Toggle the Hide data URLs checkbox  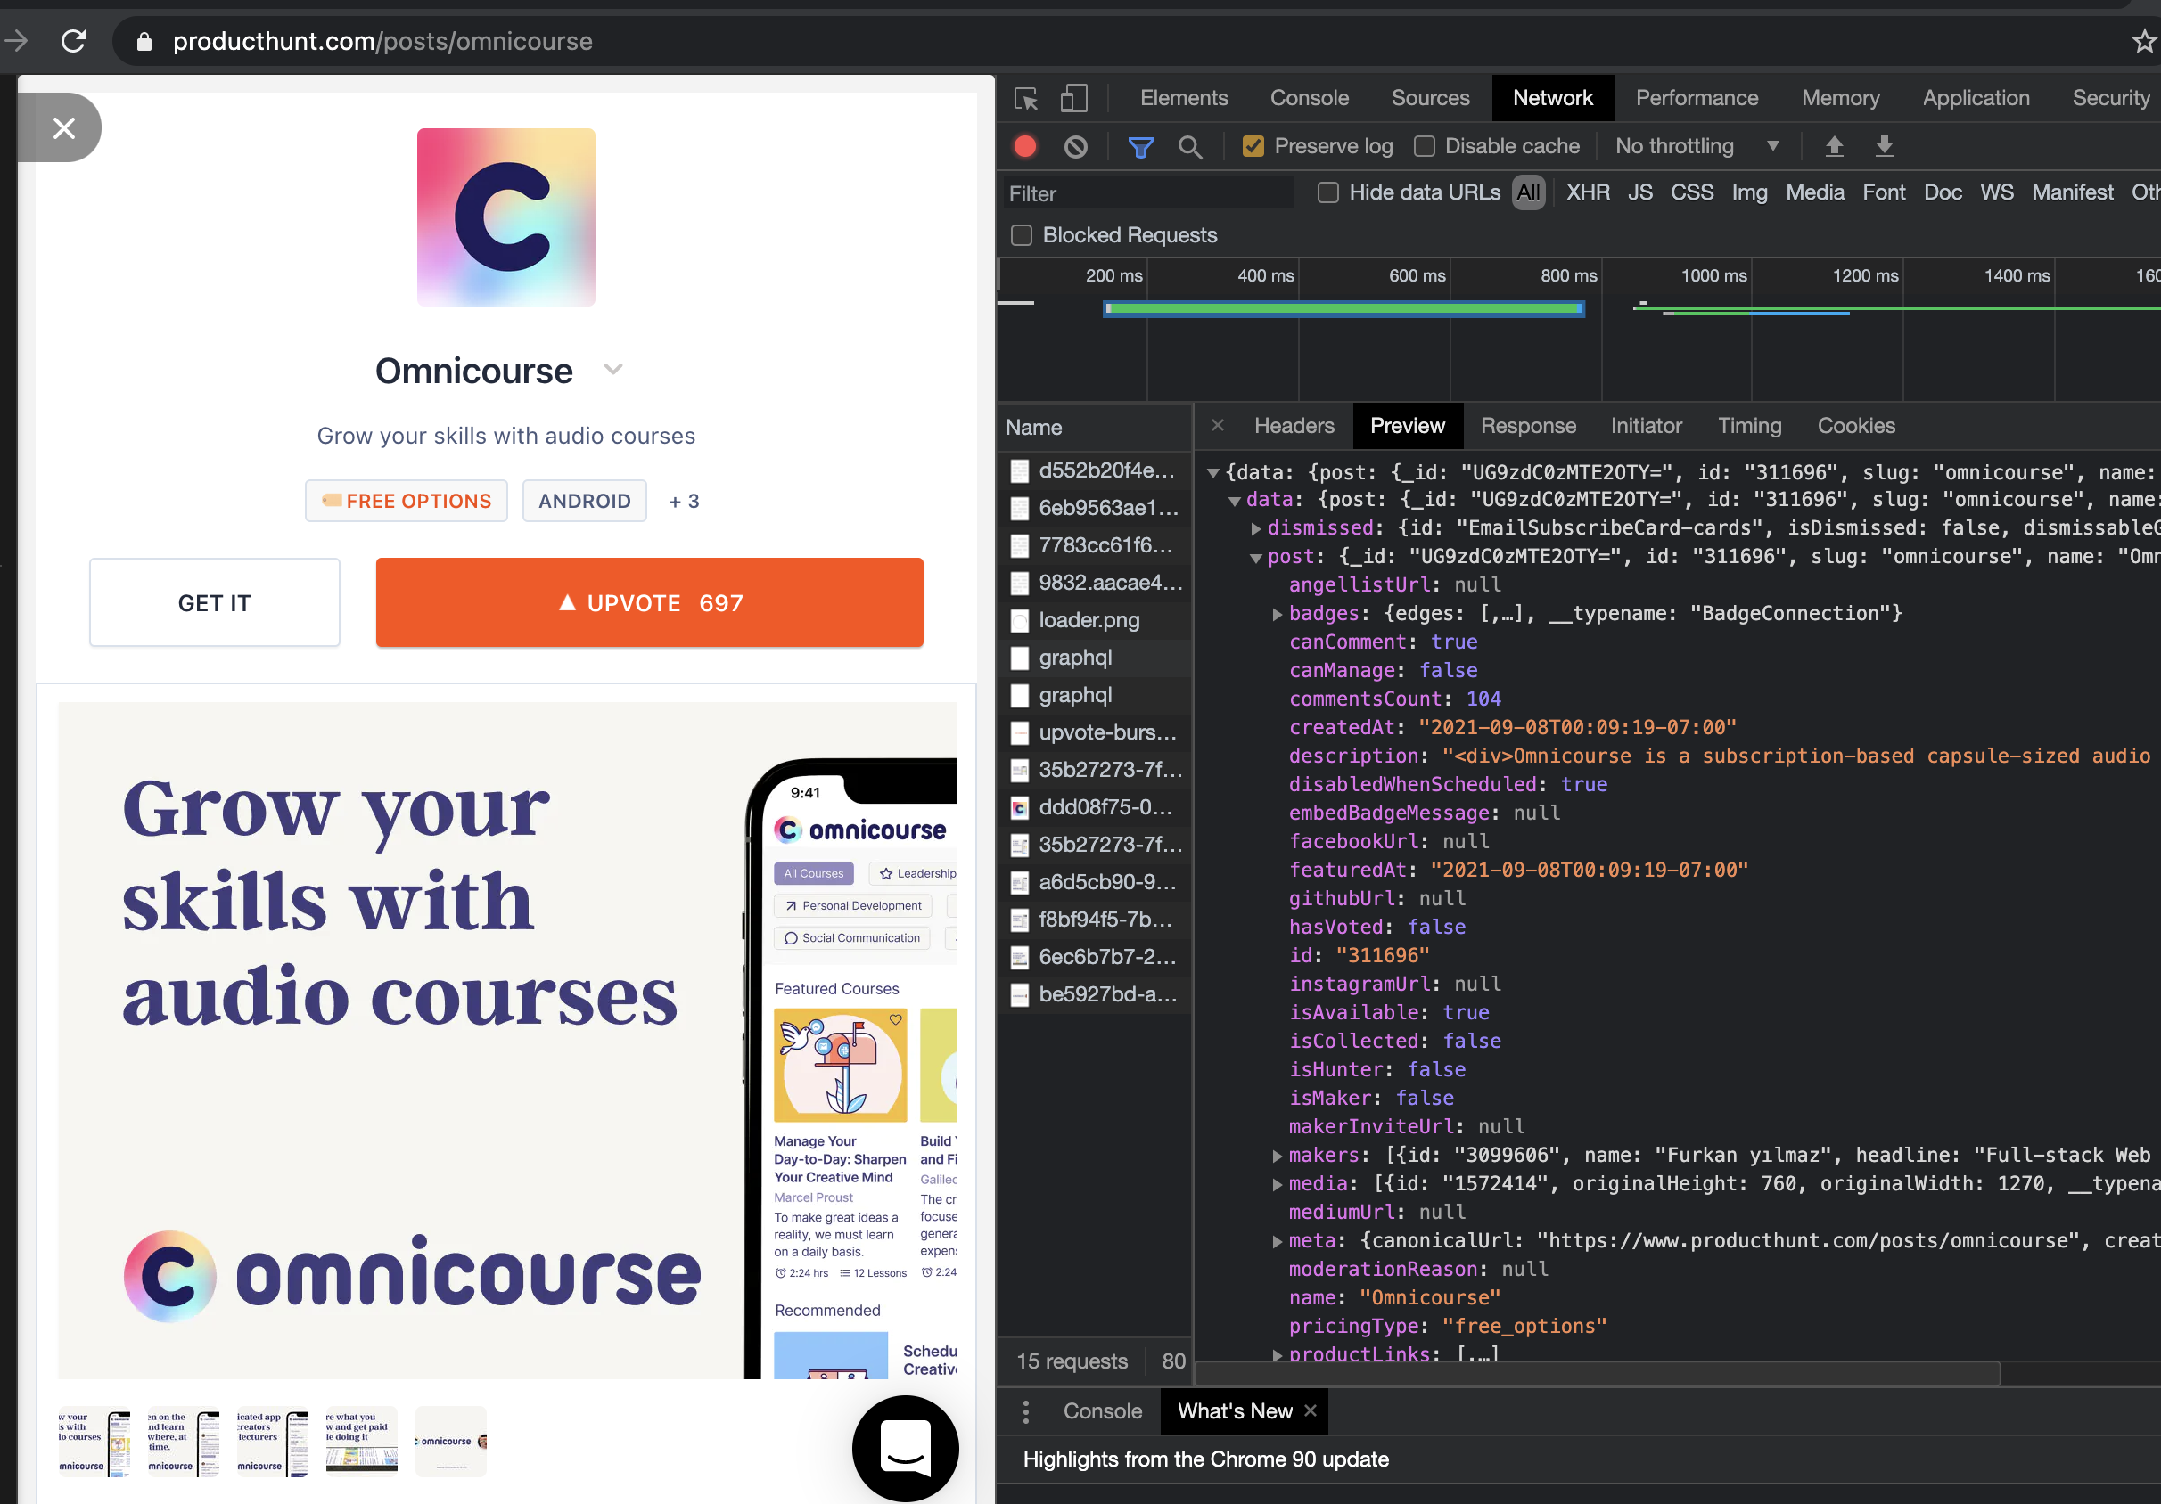coord(1328,192)
